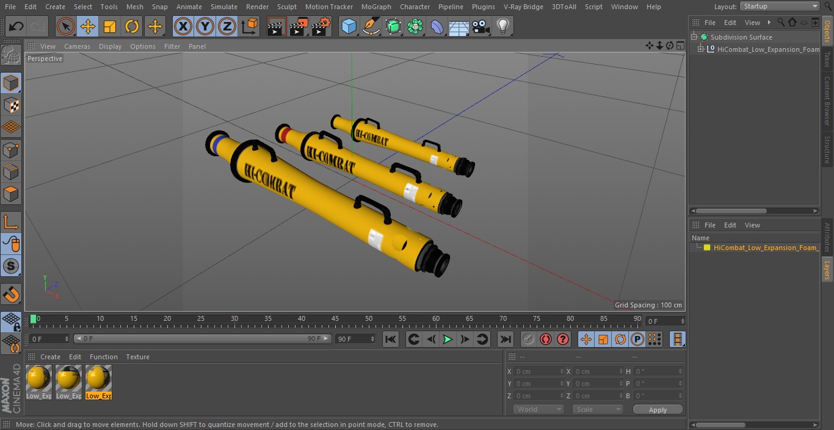Switch to Edges mode

point(11,172)
